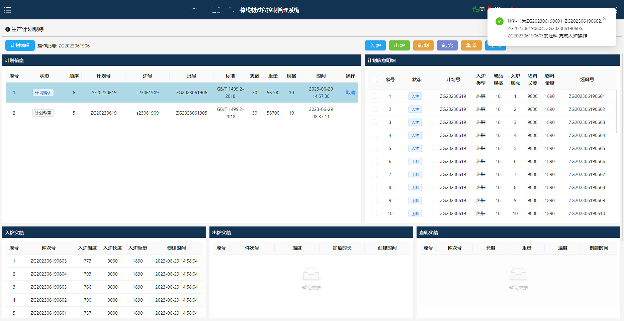The height and width of the screenshot is (321, 624).
Task: Click 入炉 status tag in detail row 1
Action: [x=415, y=96]
